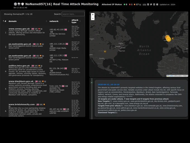Screen dimensions: 190x143
Task: Click the UK flag next to www.conwy.gov.uk
Action: click(33, 29)
